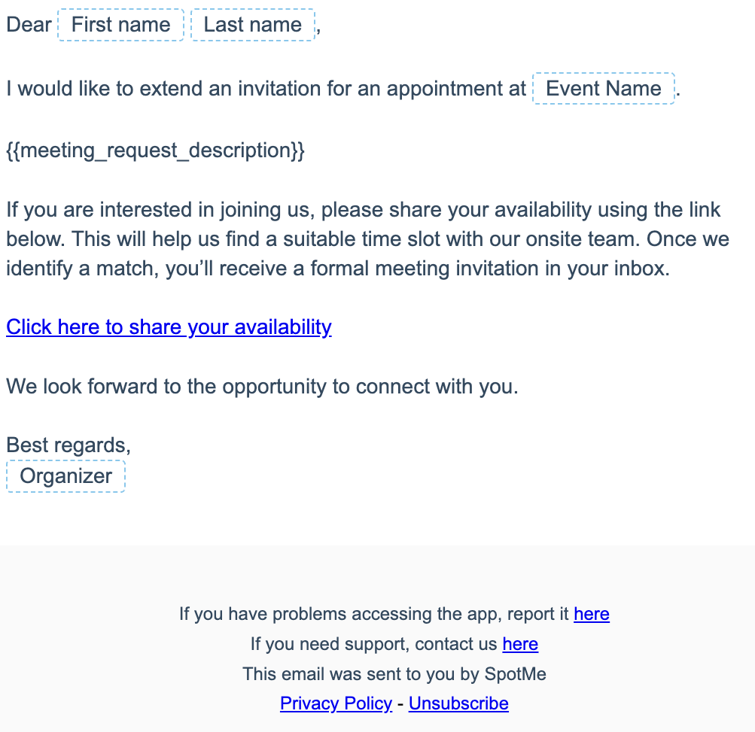The width and height of the screenshot is (755, 732).
Task: Open the Privacy Policy link
Action: 336,703
